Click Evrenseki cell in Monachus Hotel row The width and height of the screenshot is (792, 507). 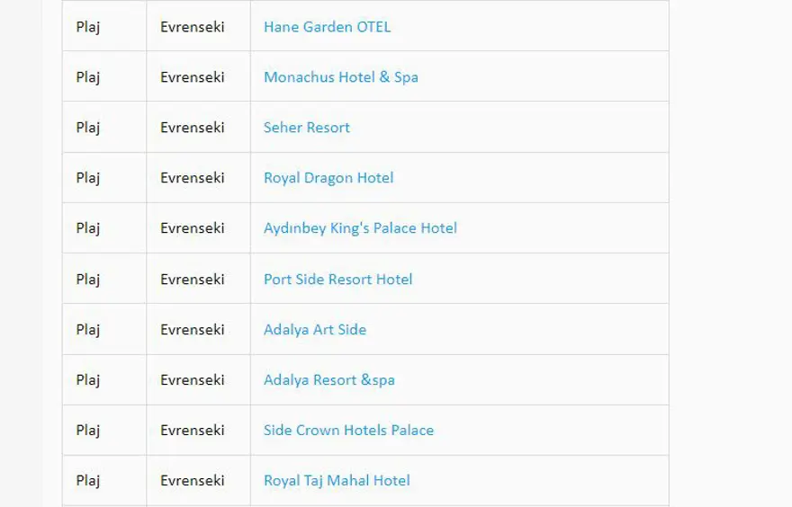(192, 77)
